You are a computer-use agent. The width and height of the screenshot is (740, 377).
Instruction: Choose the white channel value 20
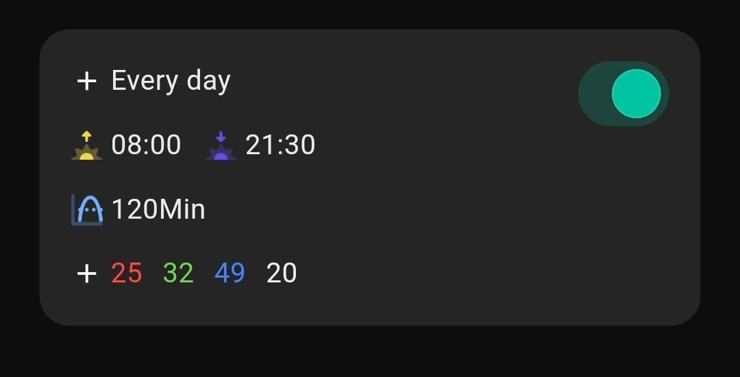pyautogui.click(x=281, y=273)
